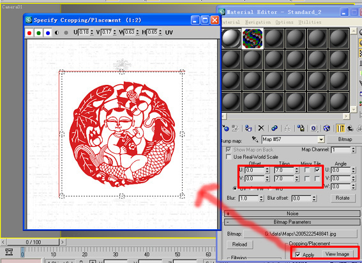Image resolution: width=362 pixels, height=263 pixels.
Task: Click the Bitmap map type button
Action: pos(345,139)
